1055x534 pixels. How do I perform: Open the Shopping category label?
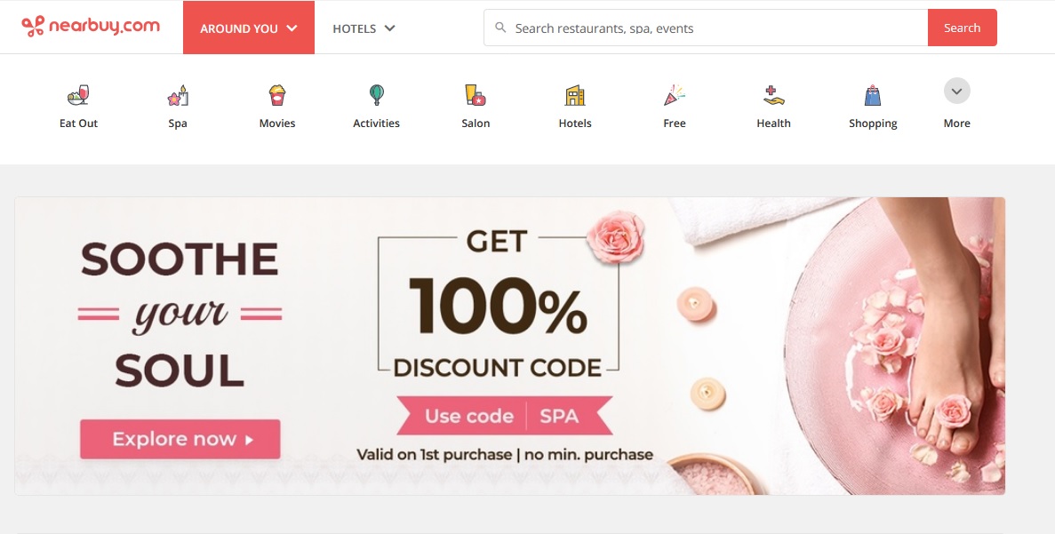coord(873,124)
